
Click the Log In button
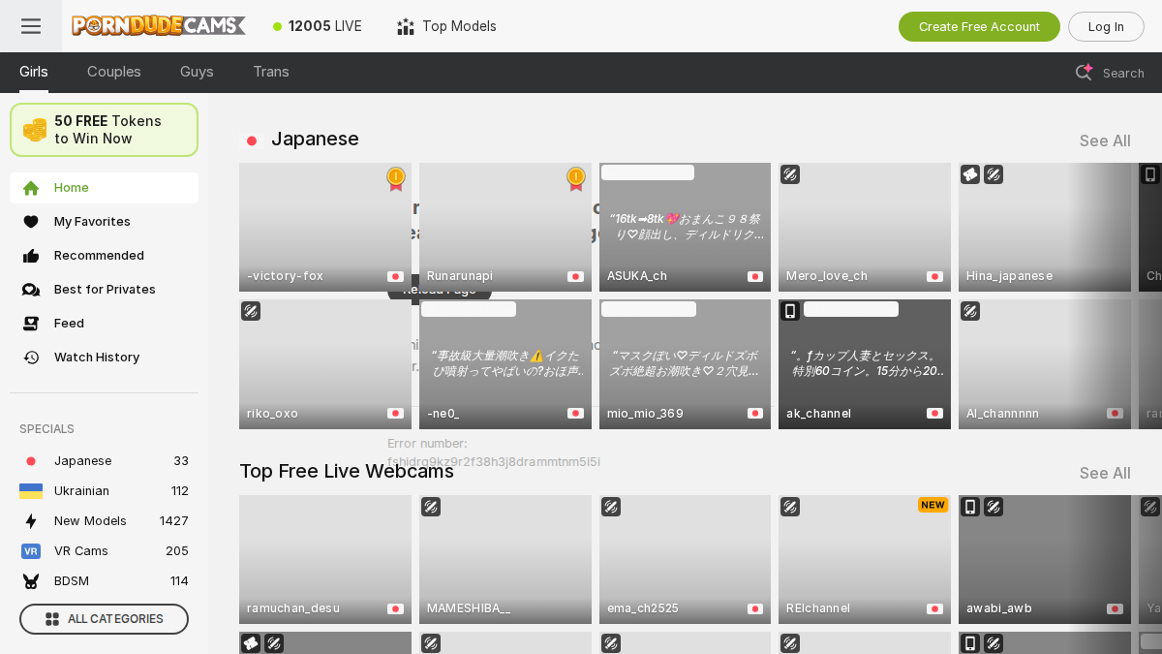point(1106,26)
